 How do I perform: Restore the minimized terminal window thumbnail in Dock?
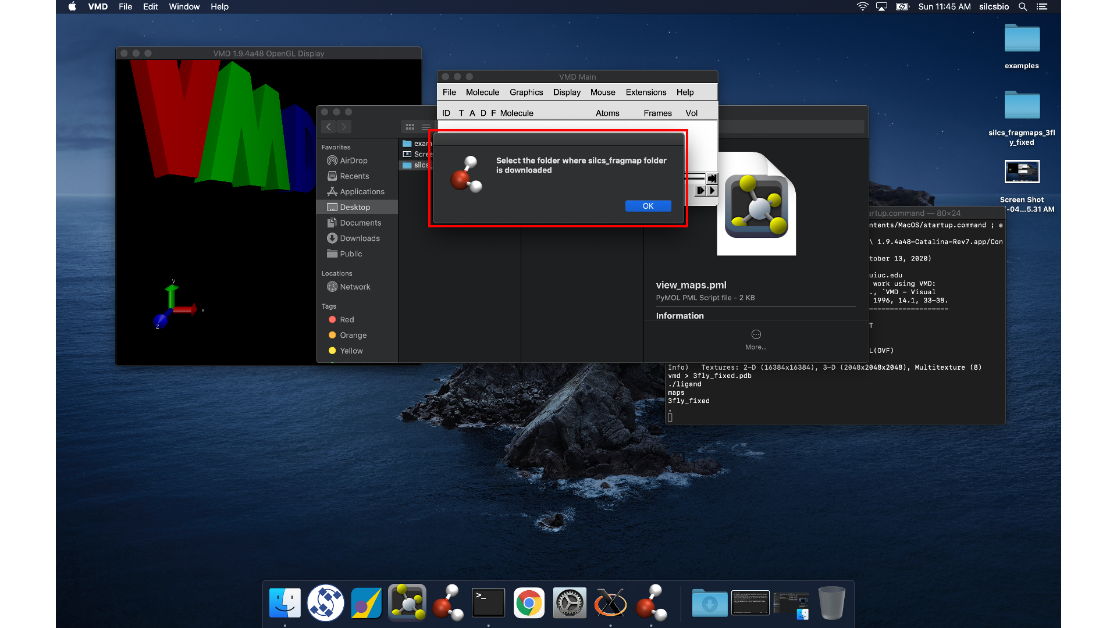pos(750,603)
